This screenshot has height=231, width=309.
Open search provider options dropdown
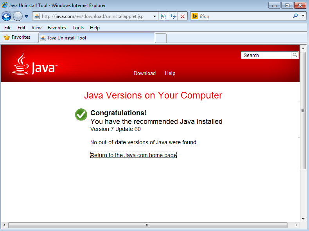click(x=303, y=16)
